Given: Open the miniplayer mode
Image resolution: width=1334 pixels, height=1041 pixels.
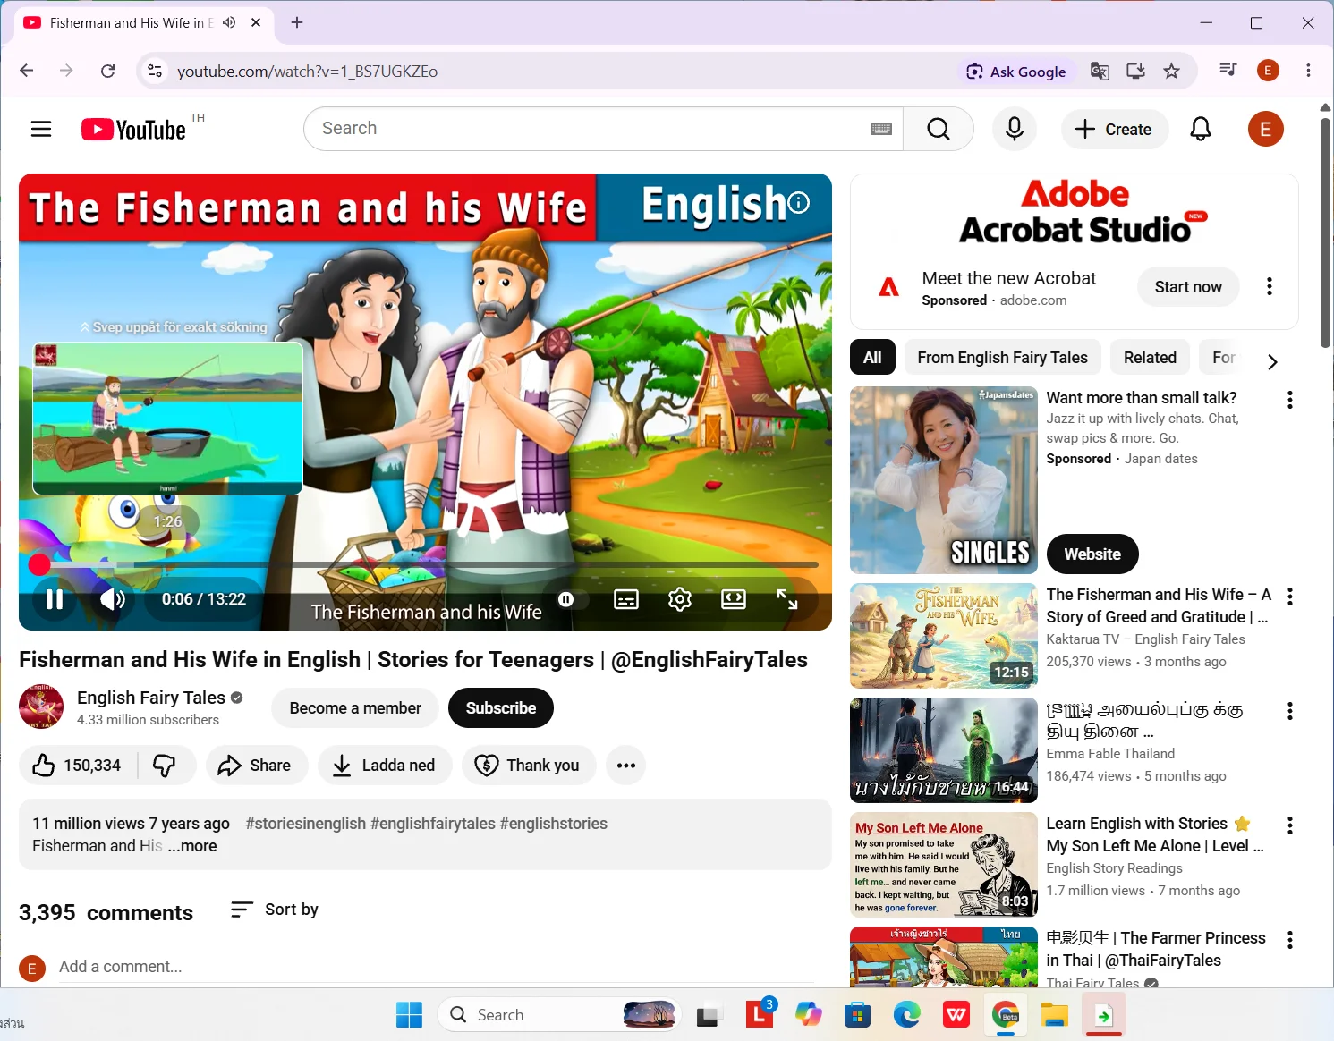Looking at the screenshot, I should pyautogui.click(x=733, y=599).
